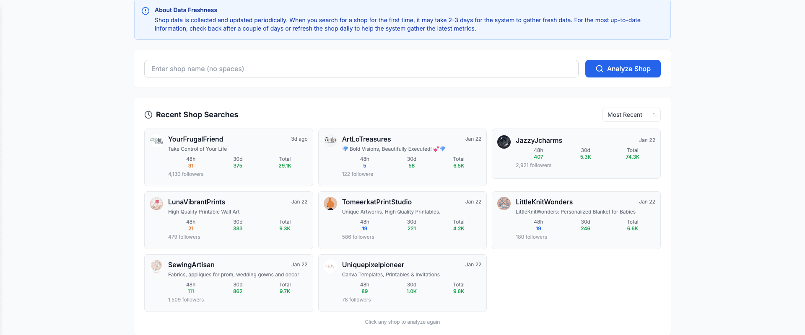Click the 4.2K total value

[459, 229]
